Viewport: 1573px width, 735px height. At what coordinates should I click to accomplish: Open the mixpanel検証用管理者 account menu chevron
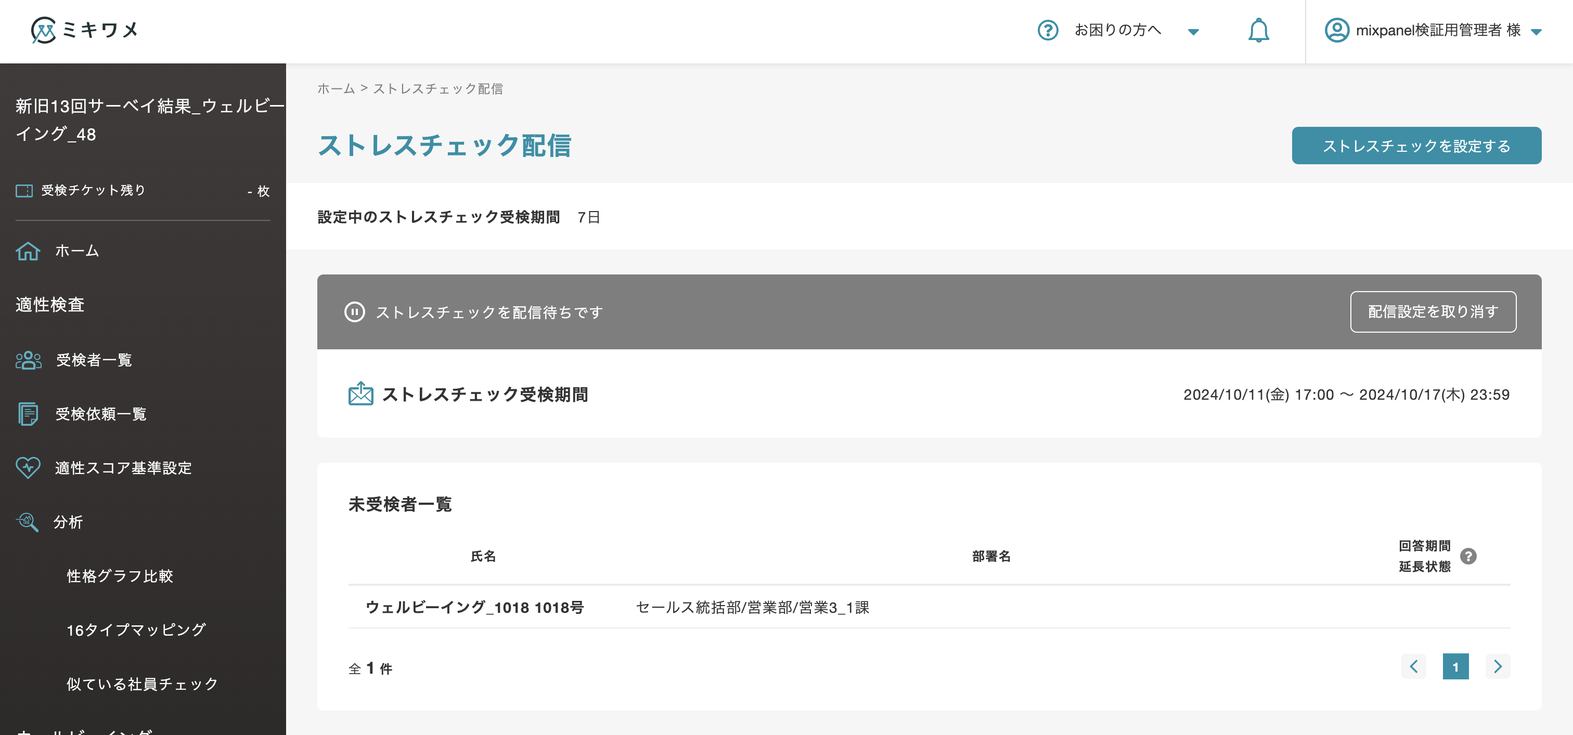tap(1537, 32)
